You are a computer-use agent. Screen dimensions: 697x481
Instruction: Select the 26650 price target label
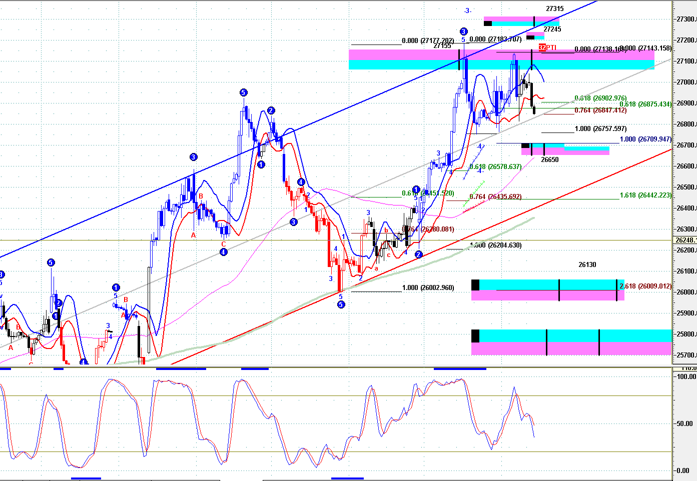pos(550,160)
